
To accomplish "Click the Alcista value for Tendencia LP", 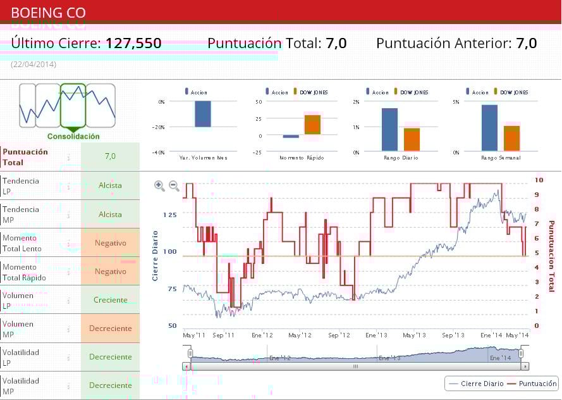I will pos(111,185).
